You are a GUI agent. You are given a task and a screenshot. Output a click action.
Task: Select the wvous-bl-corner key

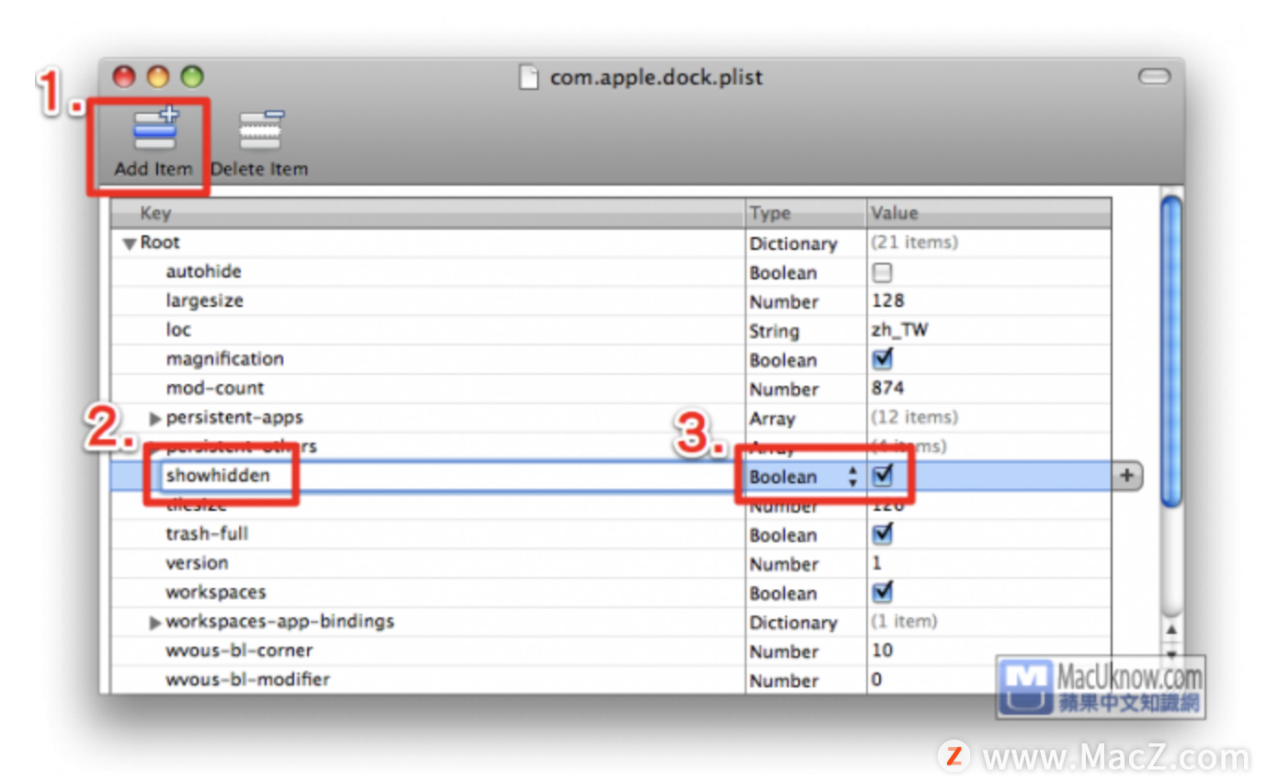pyautogui.click(x=239, y=651)
